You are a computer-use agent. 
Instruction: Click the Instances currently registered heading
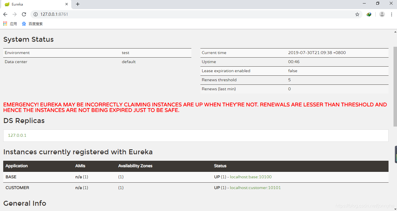coord(78,152)
